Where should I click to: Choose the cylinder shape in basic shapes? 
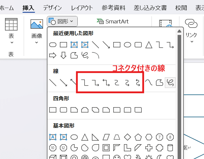(x=170, y=147)
